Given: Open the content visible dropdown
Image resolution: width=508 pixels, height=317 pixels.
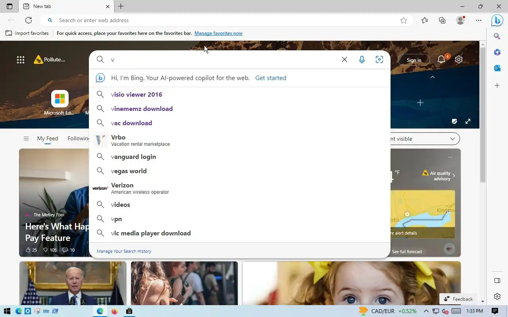Looking at the screenshot, I should 425,139.
